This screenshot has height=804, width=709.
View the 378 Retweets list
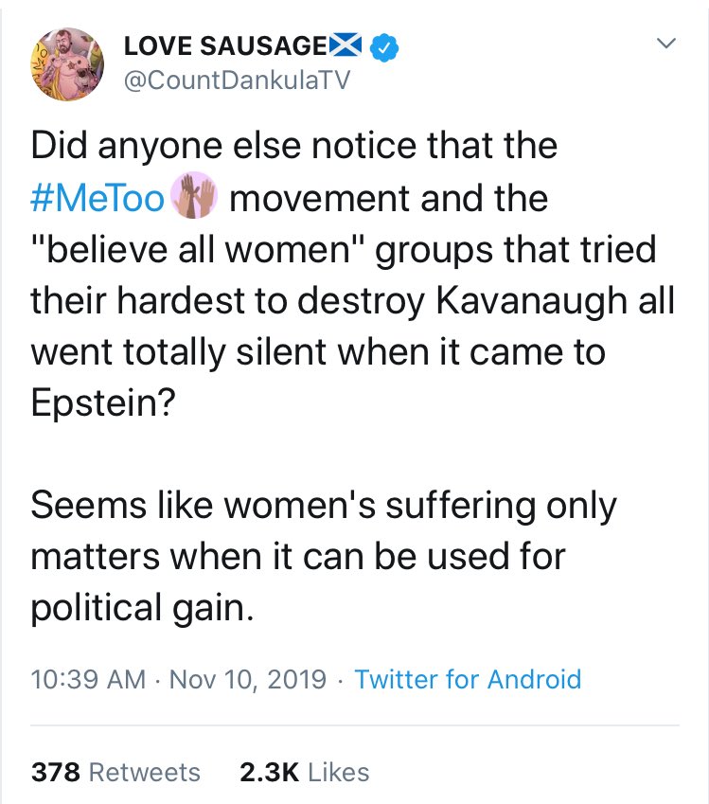[116, 772]
